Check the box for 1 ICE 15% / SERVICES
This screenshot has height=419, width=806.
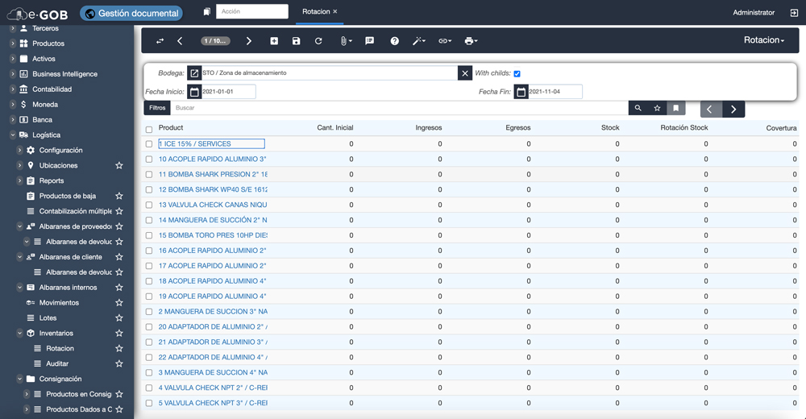149,144
